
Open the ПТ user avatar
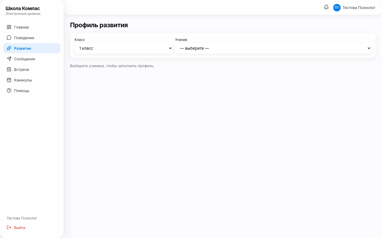point(337,8)
